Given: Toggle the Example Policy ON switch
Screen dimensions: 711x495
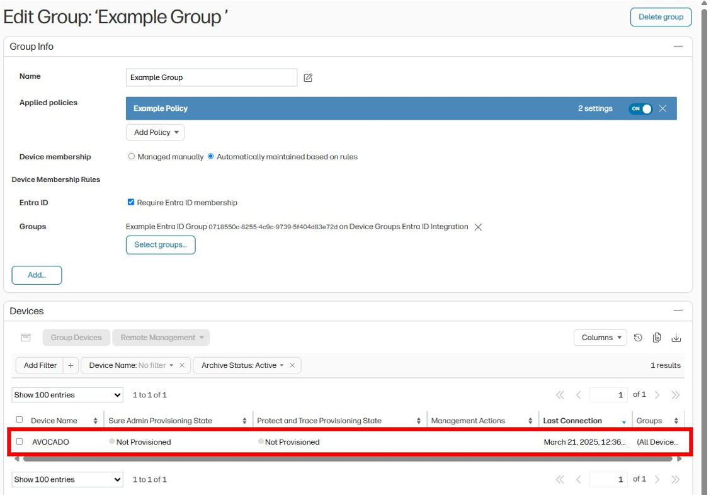Looking at the screenshot, I should tap(640, 108).
